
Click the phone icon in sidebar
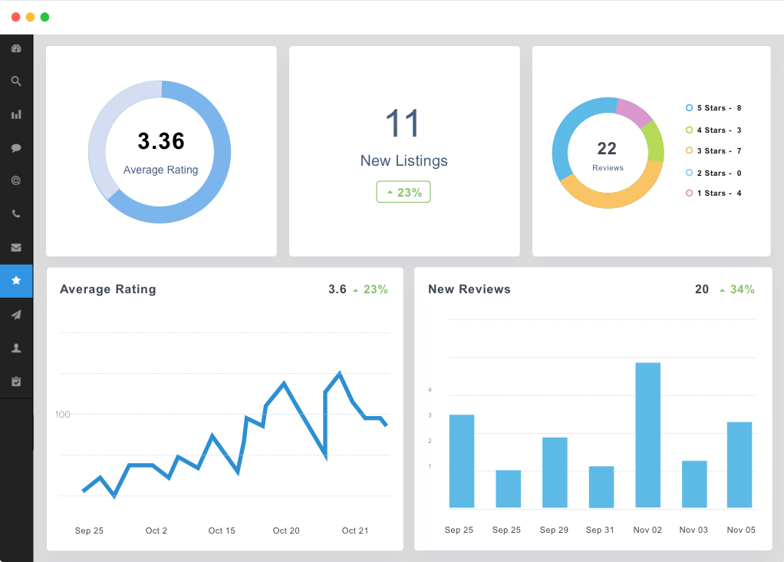[16, 213]
